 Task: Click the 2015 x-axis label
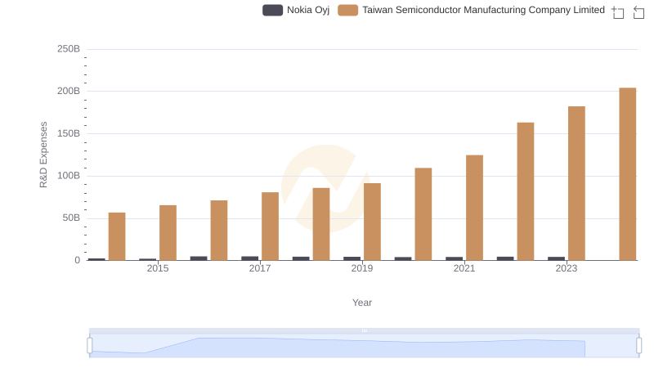158,268
